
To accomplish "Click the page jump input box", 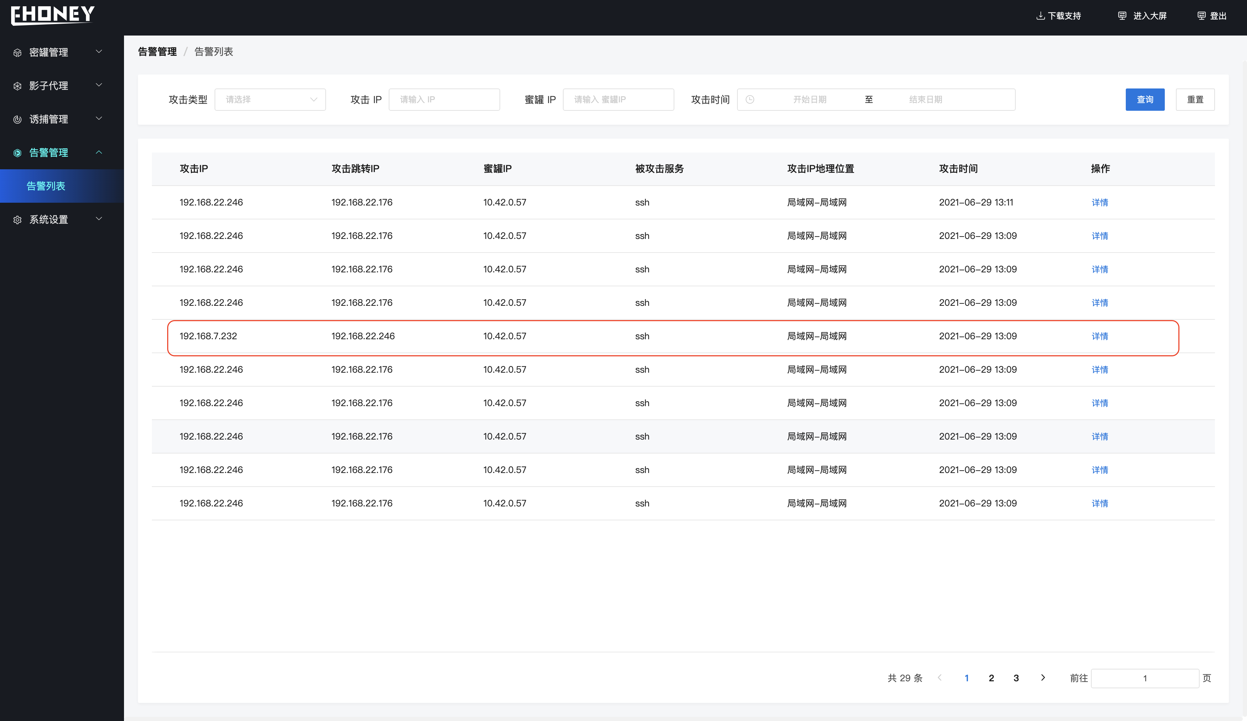I will [1145, 678].
